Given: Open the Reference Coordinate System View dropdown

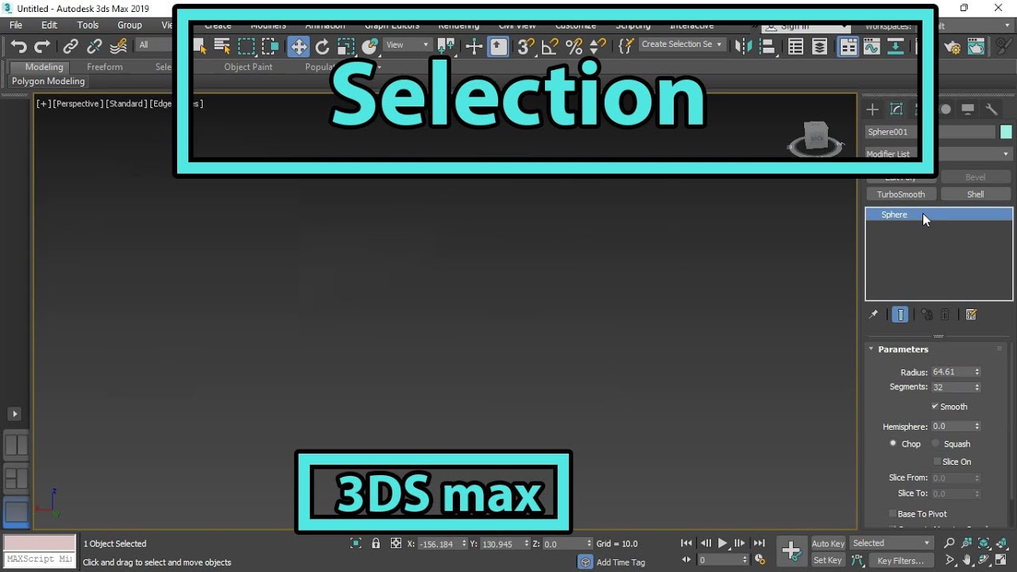Looking at the screenshot, I should tap(408, 45).
